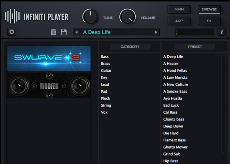Load the Ayo Hustla preset
The width and height of the screenshot is (230, 164).
(172, 98)
